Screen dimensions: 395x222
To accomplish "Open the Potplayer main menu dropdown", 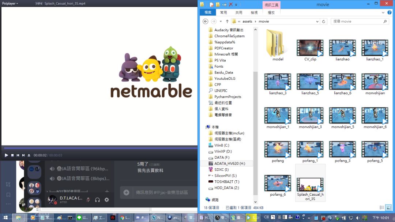I will (x=10, y=4).
